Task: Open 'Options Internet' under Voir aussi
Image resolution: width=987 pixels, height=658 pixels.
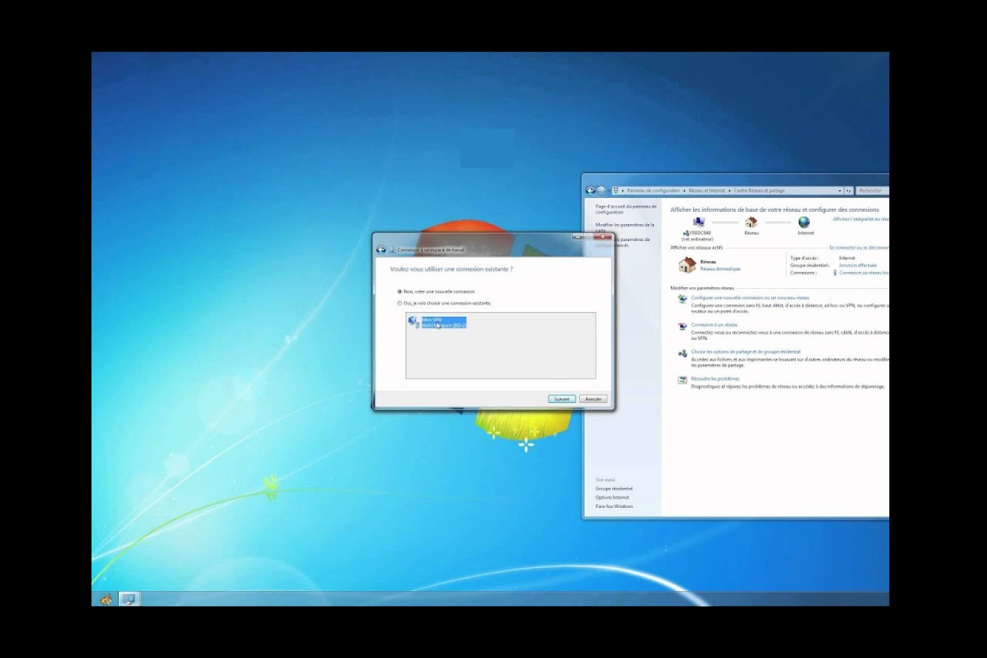Action: tap(612, 498)
